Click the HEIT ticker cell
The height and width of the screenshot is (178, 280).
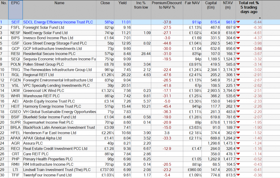(x=15, y=106)
